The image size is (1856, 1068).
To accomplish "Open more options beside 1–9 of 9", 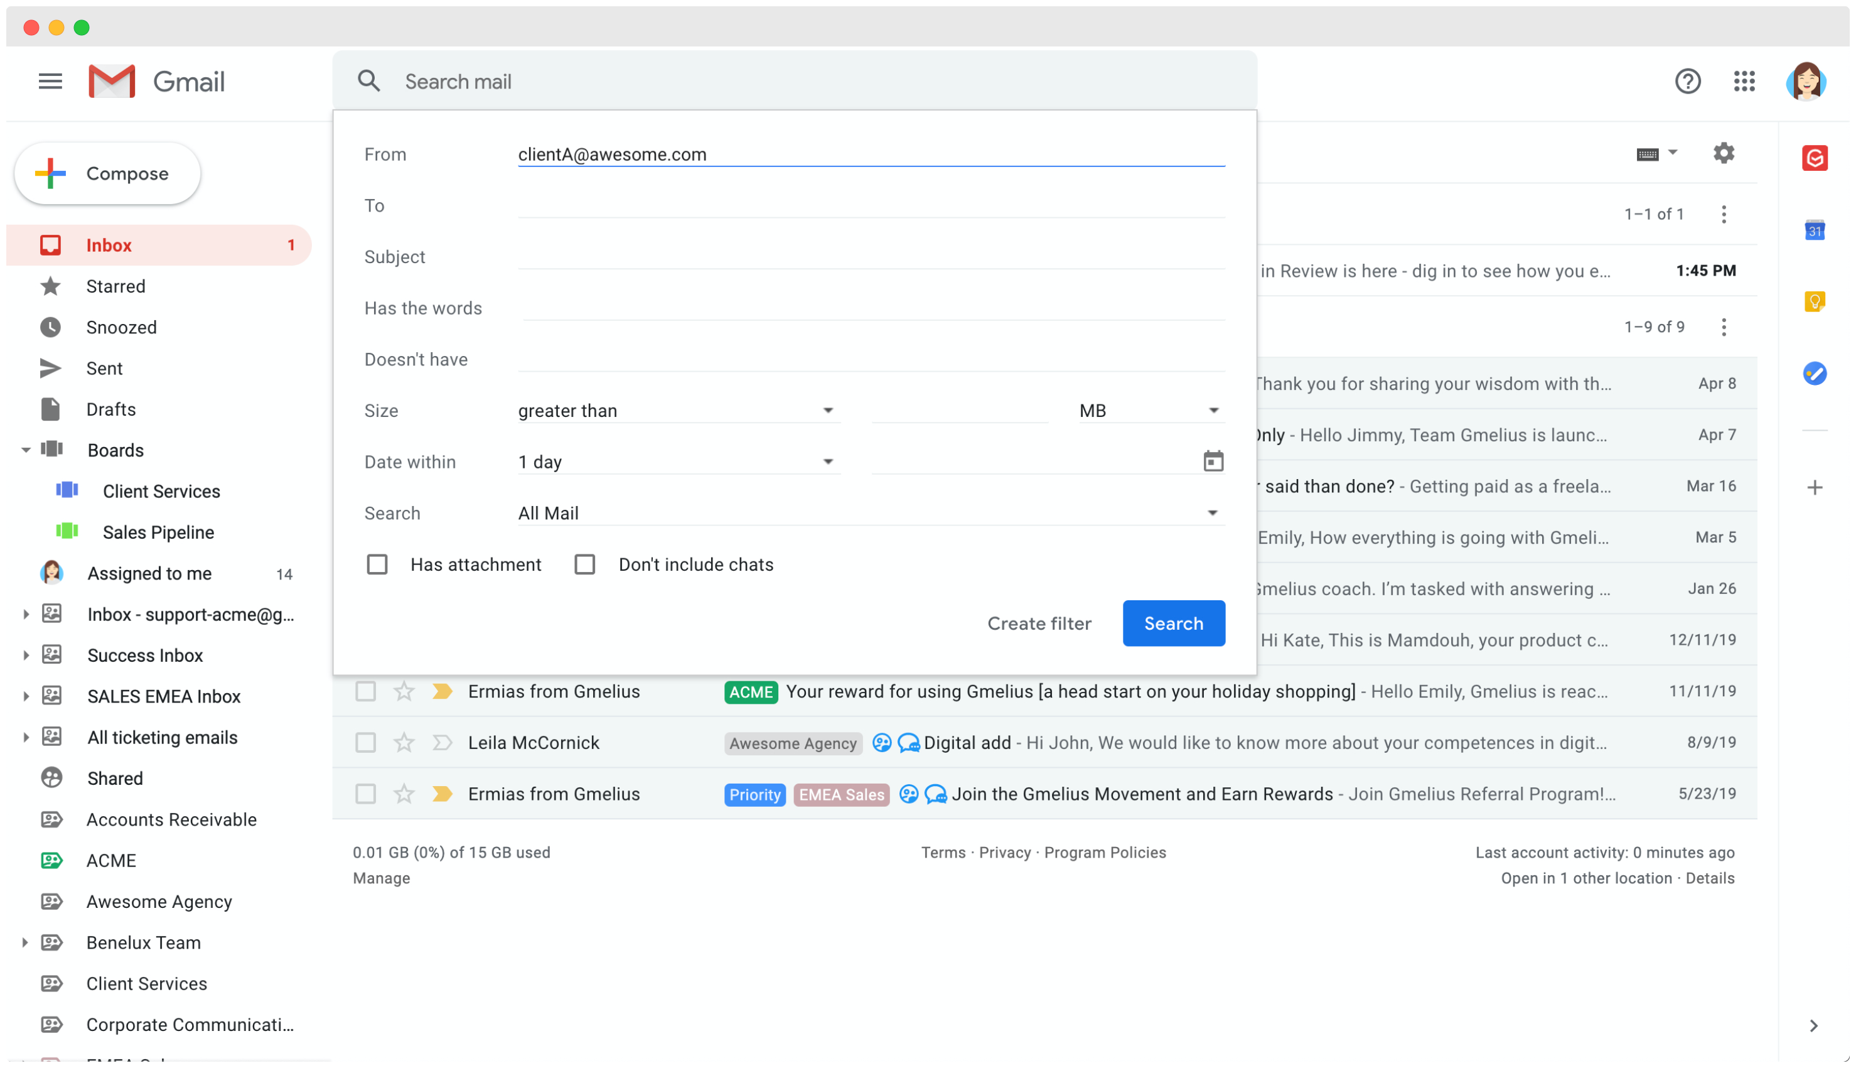I will (1724, 327).
